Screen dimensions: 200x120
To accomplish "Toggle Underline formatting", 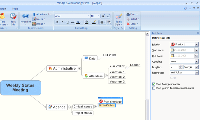I will click(x=67, y=22).
